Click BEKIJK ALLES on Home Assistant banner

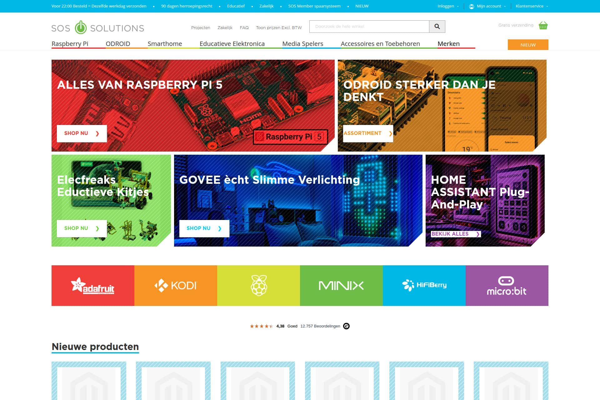pos(456,234)
